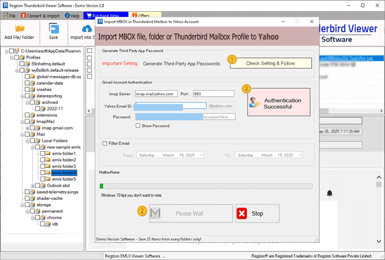
Task: Click the Imap Server input field
Action: click(156, 93)
